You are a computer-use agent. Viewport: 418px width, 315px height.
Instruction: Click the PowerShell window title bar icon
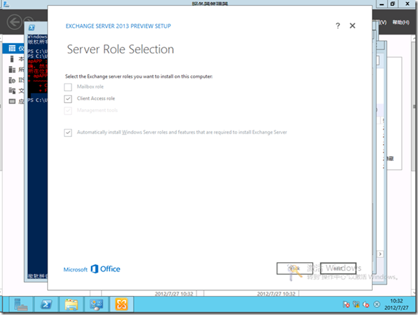tap(32, 27)
